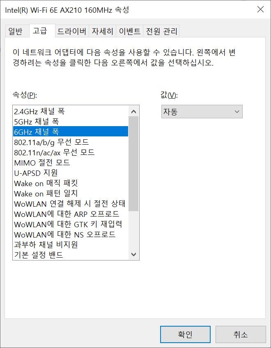Select the 고급 tab
The width and height of the screenshot is (271, 348).
pyautogui.click(x=42, y=31)
